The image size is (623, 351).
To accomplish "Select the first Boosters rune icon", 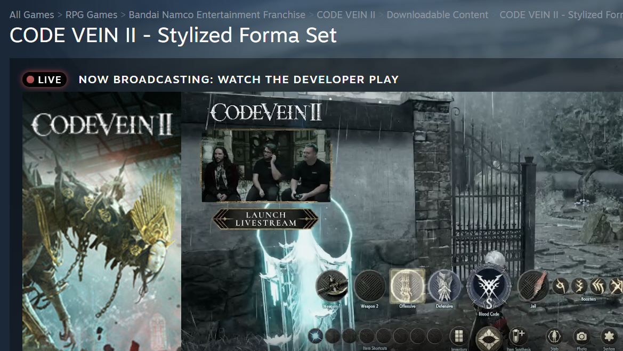I will click(561, 286).
